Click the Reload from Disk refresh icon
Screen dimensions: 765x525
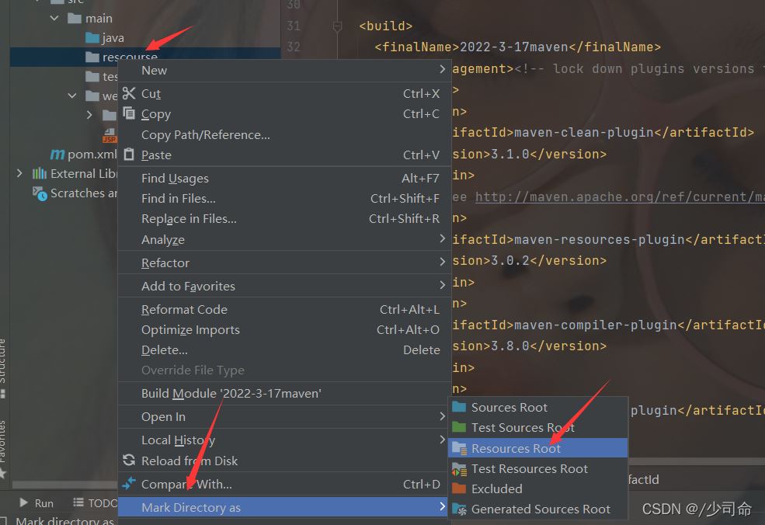tap(129, 460)
